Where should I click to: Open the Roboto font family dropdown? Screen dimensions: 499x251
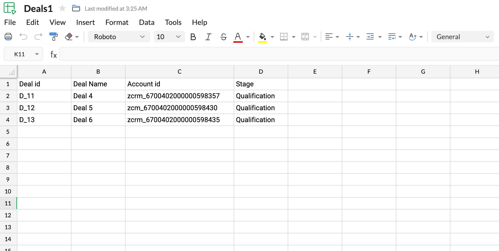pos(119,37)
